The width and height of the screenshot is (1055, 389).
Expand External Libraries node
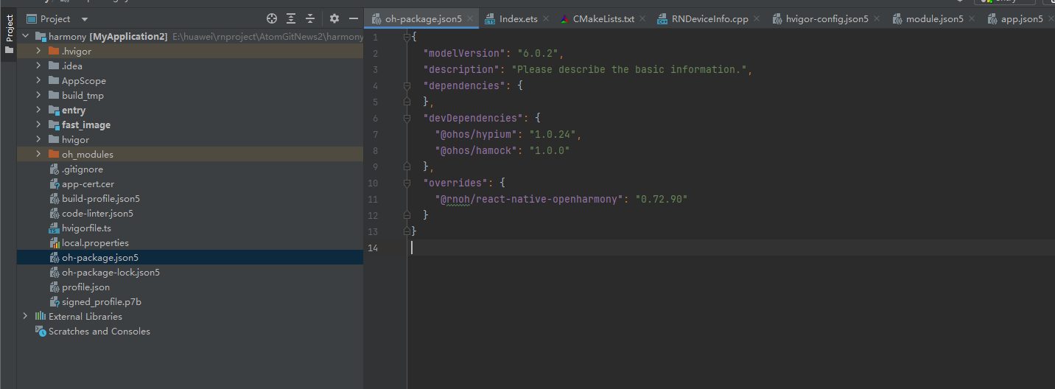[x=26, y=316]
